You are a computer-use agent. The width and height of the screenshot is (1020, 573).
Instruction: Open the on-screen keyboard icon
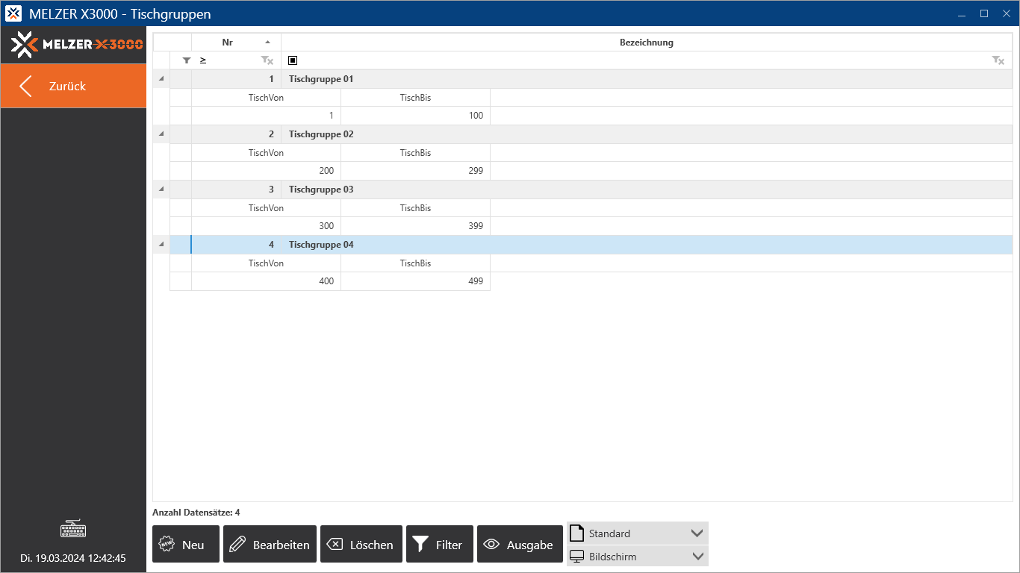click(x=73, y=530)
